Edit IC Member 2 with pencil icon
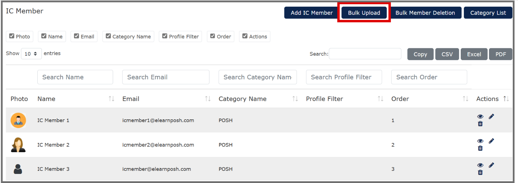Image resolution: width=518 pixels, height=183 pixels. (491, 141)
